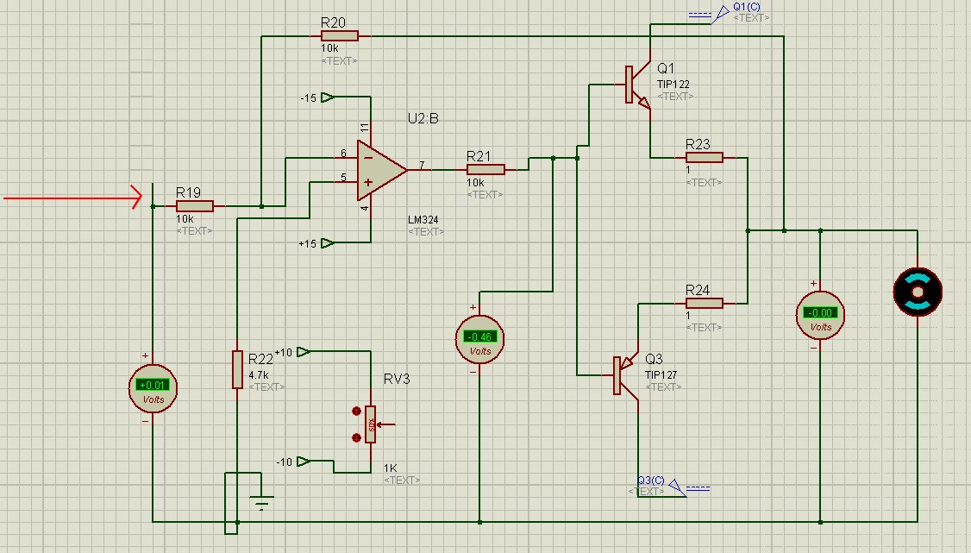Viewport: 971px width, 553px height.
Task: Click the R24 reference label
Action: coord(698,290)
